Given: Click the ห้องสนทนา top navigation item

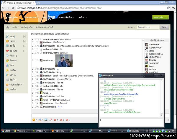Looking at the screenshot, I should [32, 17].
